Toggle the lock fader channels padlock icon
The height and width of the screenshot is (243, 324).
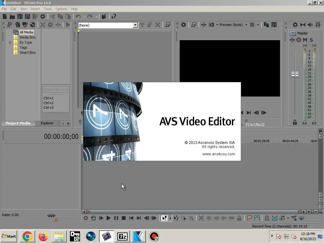coord(295,122)
